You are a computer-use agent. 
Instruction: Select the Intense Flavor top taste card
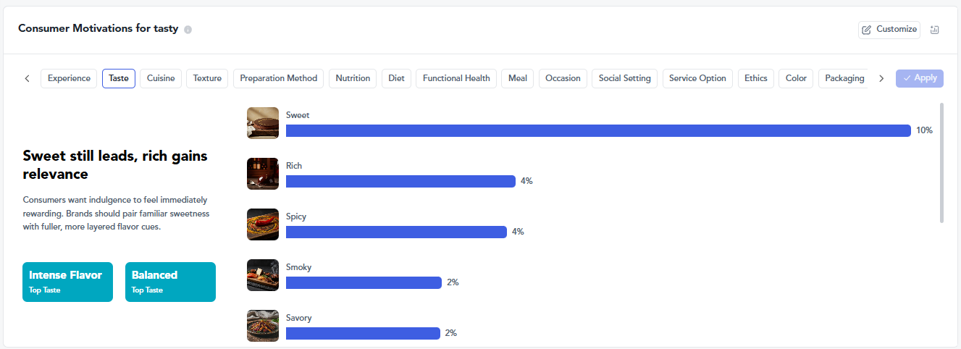click(x=67, y=282)
